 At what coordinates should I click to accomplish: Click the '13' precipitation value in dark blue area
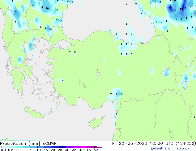[x=171, y=10]
